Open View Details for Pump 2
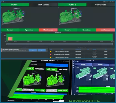The height and width of the screenshot is (103, 116). [101, 5]
